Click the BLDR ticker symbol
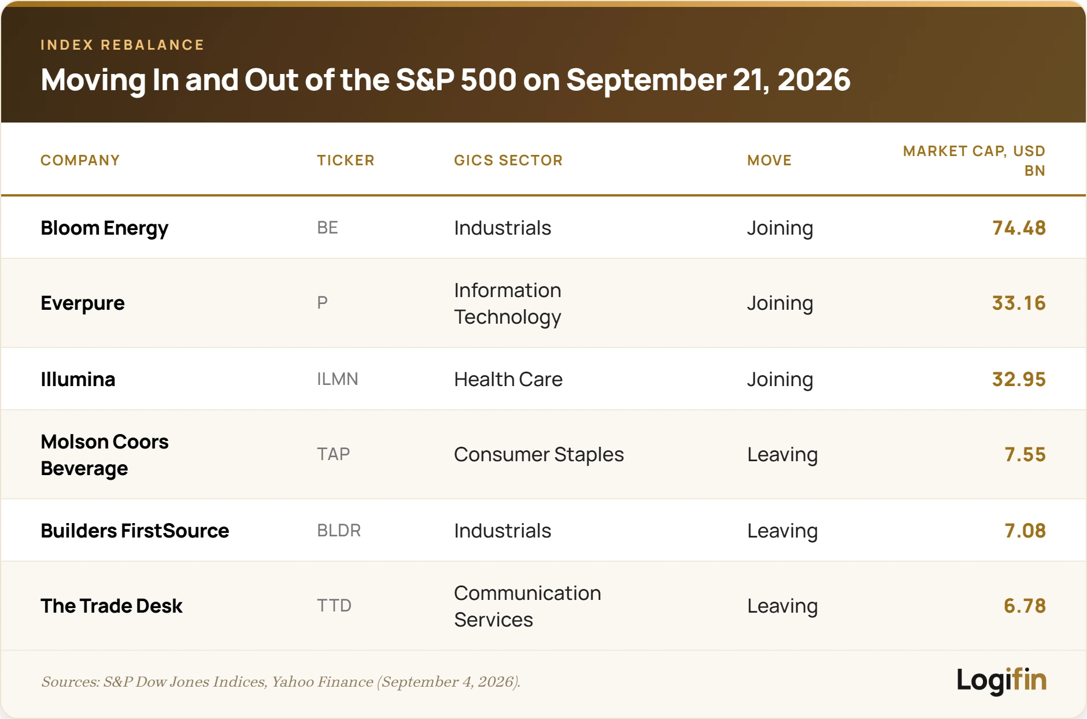The image size is (1087, 719). click(339, 531)
